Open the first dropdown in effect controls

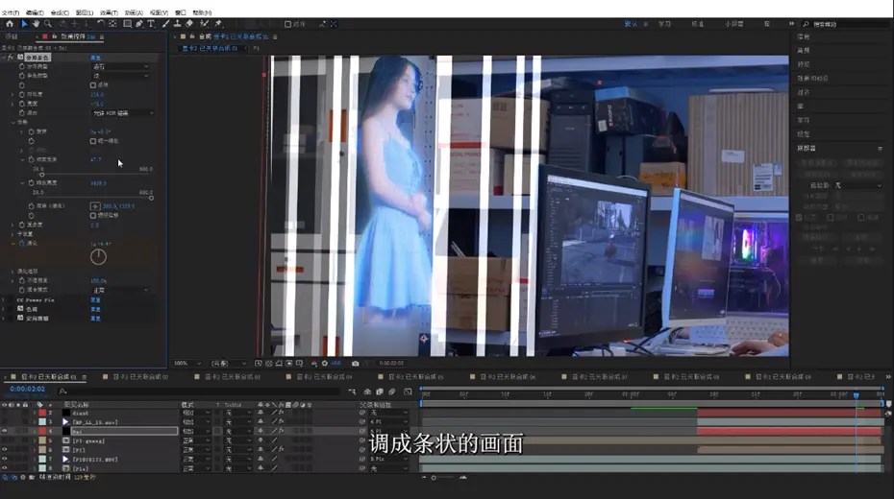[x=121, y=66]
